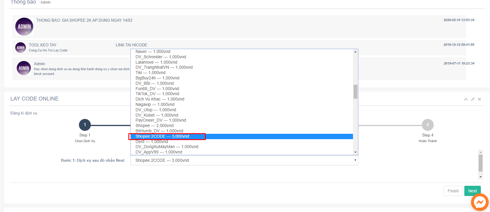490x212 pixels.
Task: Open the Messenger chat bubble icon
Action: click(480, 202)
